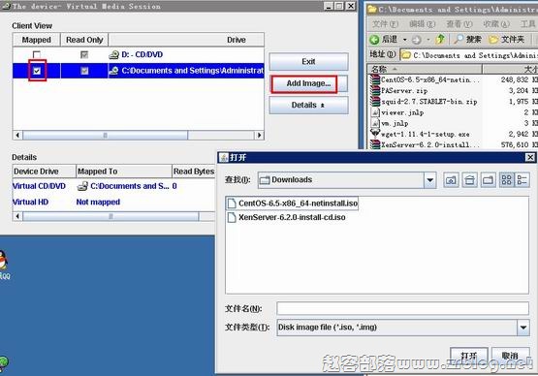Click the 取消 (Cancel) button in the dialog
Screen dimensions: 538x376
click(510, 355)
